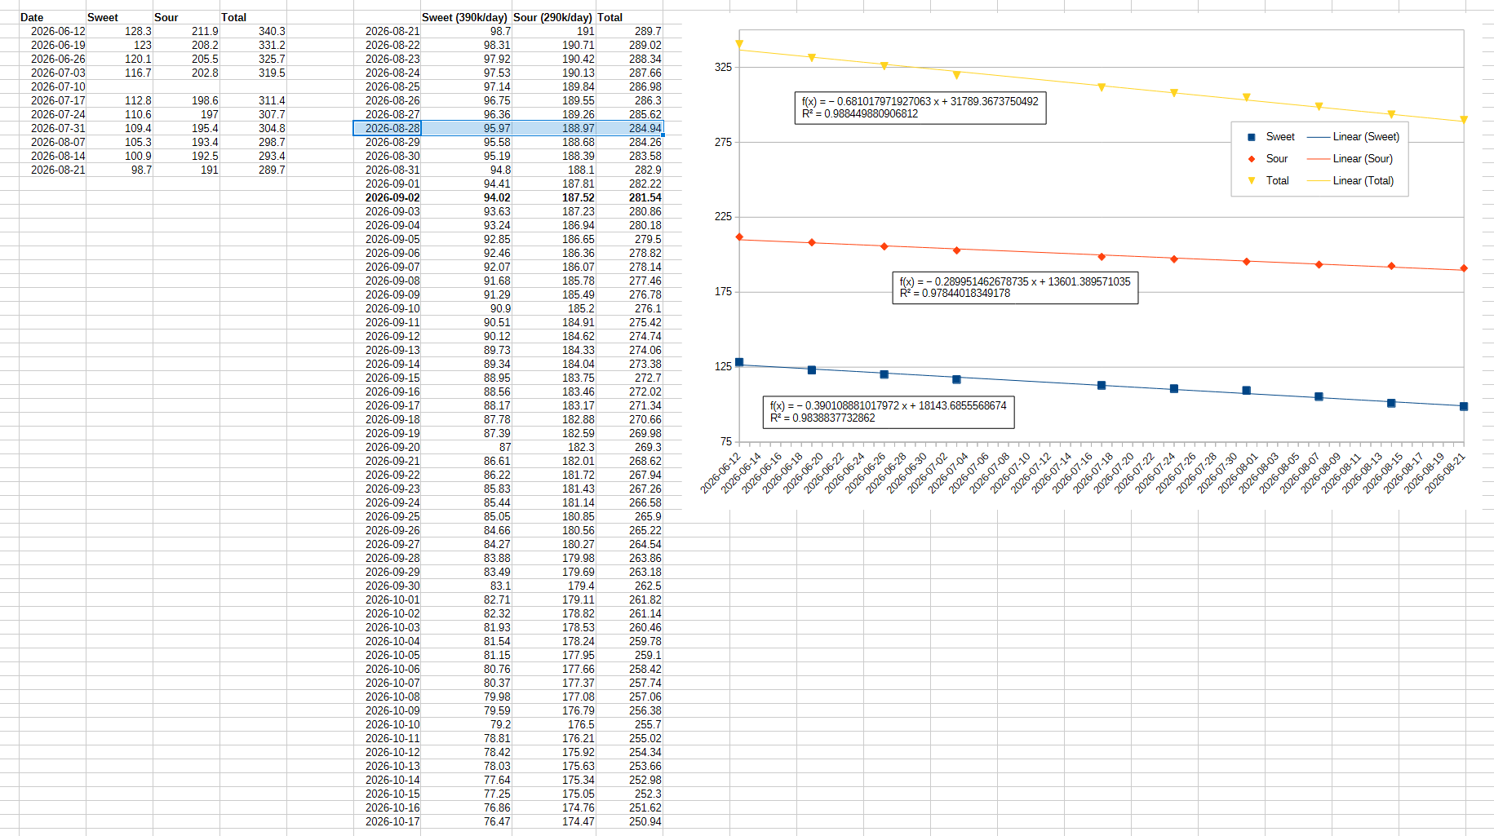
Task: Click the Sour trendline equation box starting −0.2899
Action: point(1015,287)
